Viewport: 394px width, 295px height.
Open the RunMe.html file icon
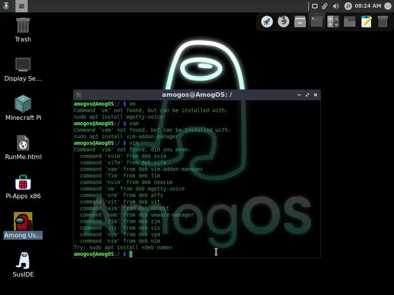23,148
